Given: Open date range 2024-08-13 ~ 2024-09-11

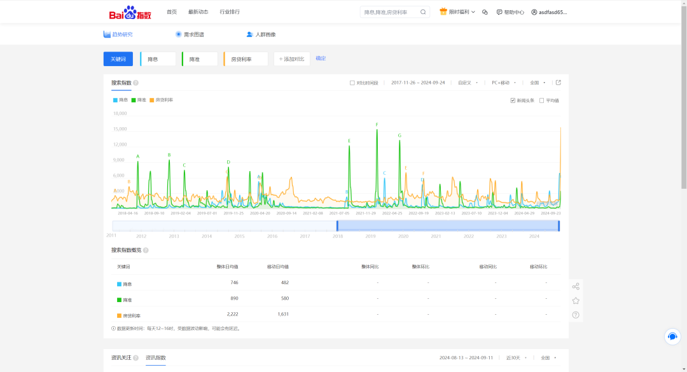Looking at the screenshot, I should [x=466, y=358].
